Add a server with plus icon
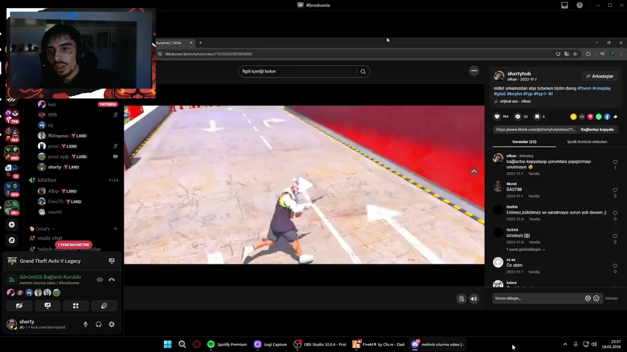The image size is (627, 352). point(12,224)
